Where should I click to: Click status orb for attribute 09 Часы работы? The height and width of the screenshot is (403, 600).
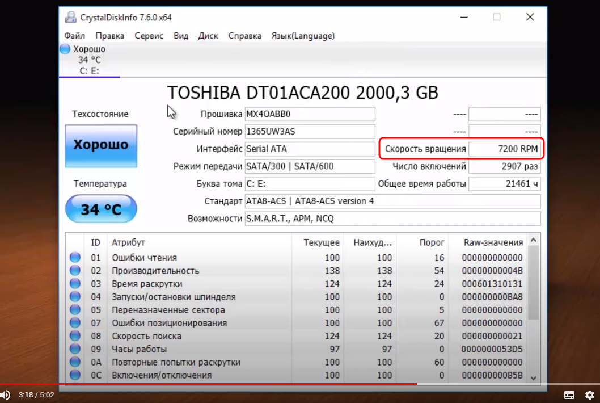(x=75, y=349)
